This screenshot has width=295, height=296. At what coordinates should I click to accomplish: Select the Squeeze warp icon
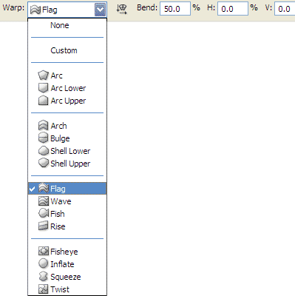(43, 277)
